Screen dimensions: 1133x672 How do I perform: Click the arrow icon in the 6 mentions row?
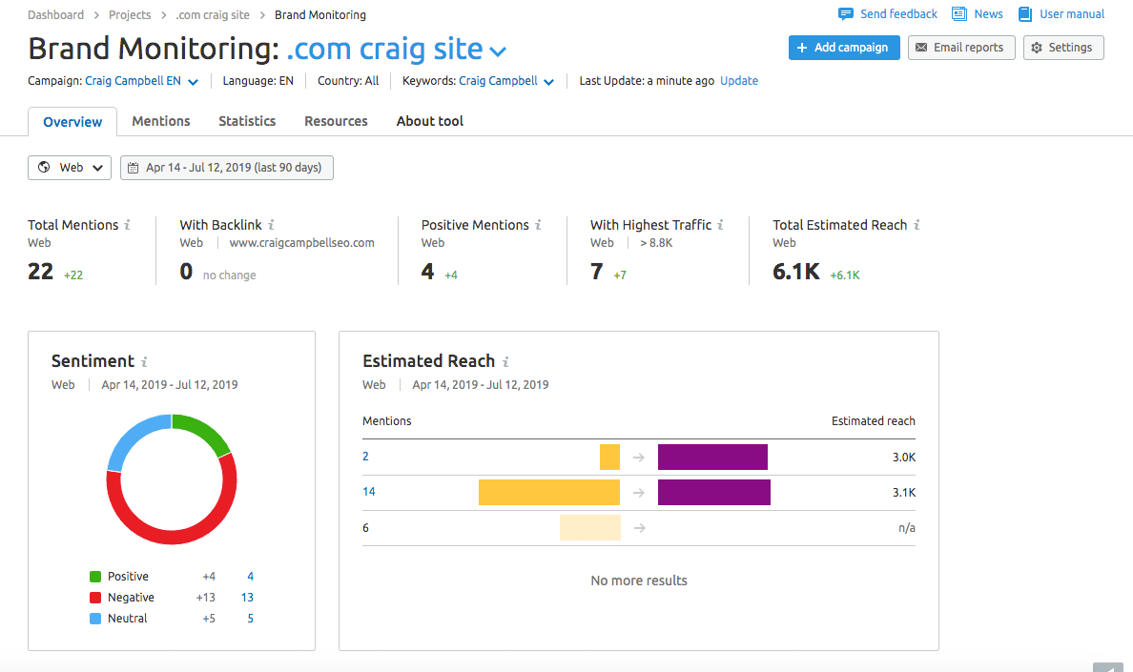click(x=639, y=528)
